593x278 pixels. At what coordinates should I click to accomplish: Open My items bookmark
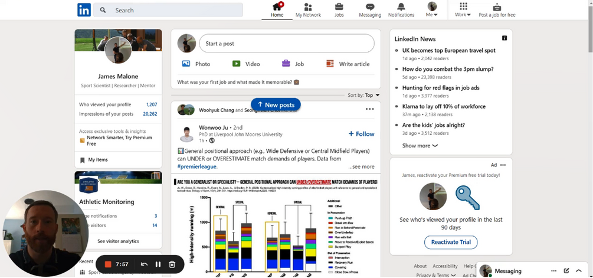(x=94, y=160)
